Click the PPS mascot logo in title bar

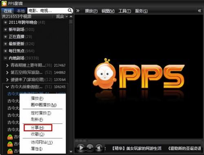pos(4,4)
